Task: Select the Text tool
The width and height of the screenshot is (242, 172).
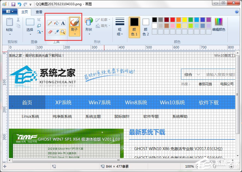Action: [63, 23]
